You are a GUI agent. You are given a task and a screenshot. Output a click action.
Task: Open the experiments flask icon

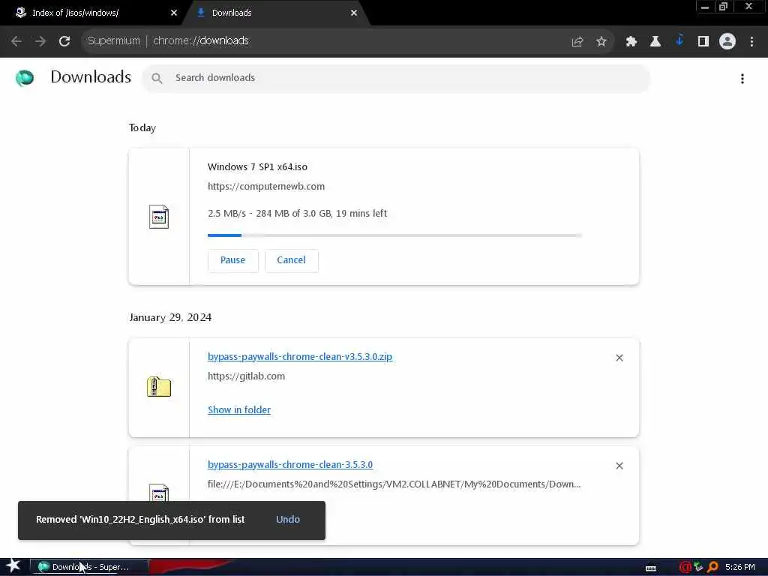click(655, 42)
